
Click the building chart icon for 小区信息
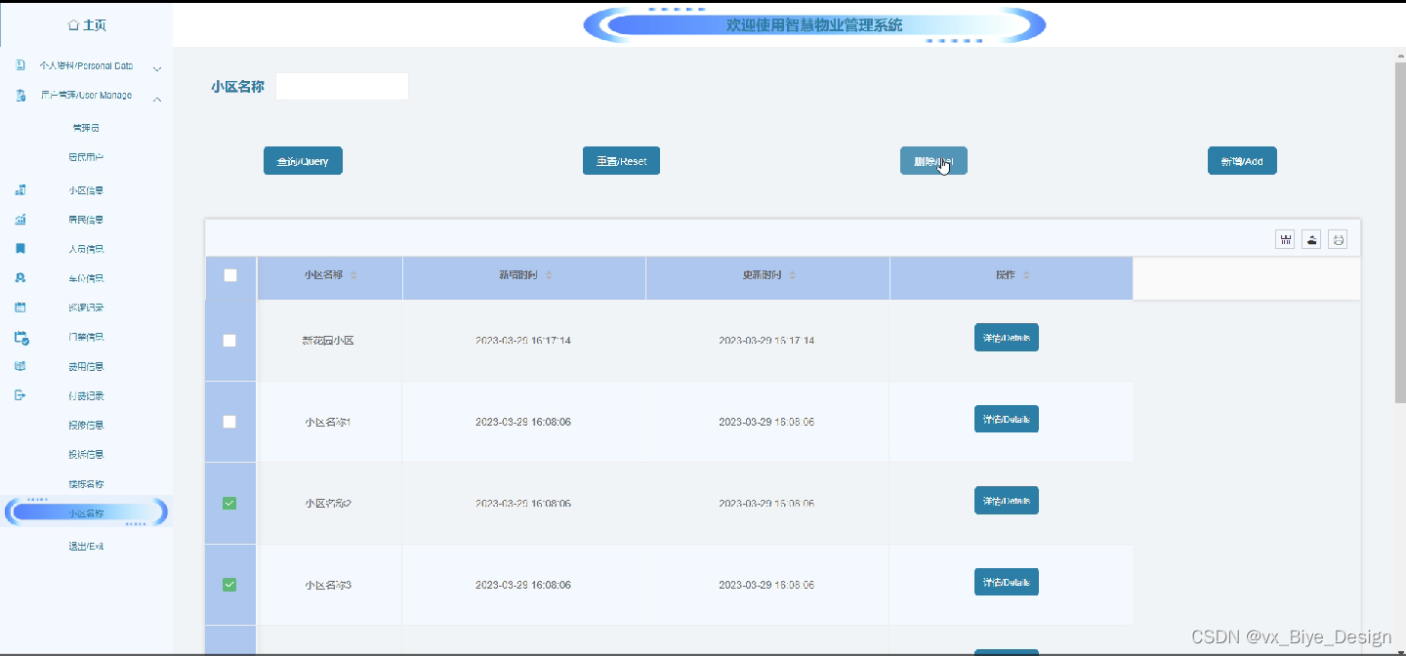coord(21,189)
